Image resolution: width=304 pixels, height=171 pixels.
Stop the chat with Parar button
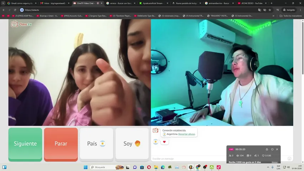[x=61, y=144]
